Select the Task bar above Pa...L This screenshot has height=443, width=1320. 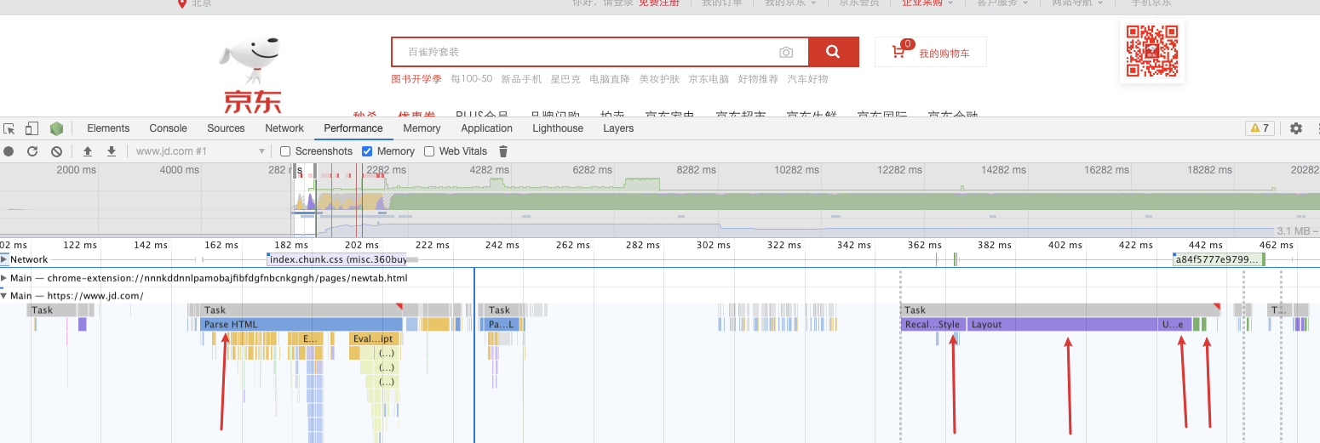click(502, 310)
